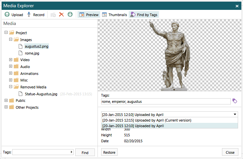The image size is (243, 159).
Task: Click the Misc folder icon
Action: tap(16, 80)
